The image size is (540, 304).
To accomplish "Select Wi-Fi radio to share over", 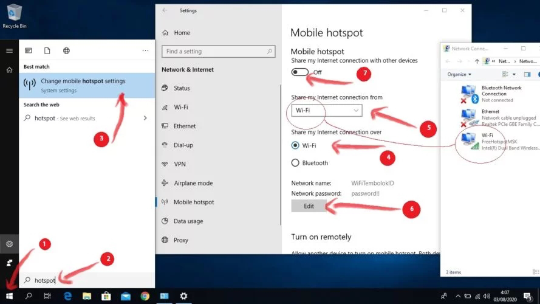I will coord(295,145).
